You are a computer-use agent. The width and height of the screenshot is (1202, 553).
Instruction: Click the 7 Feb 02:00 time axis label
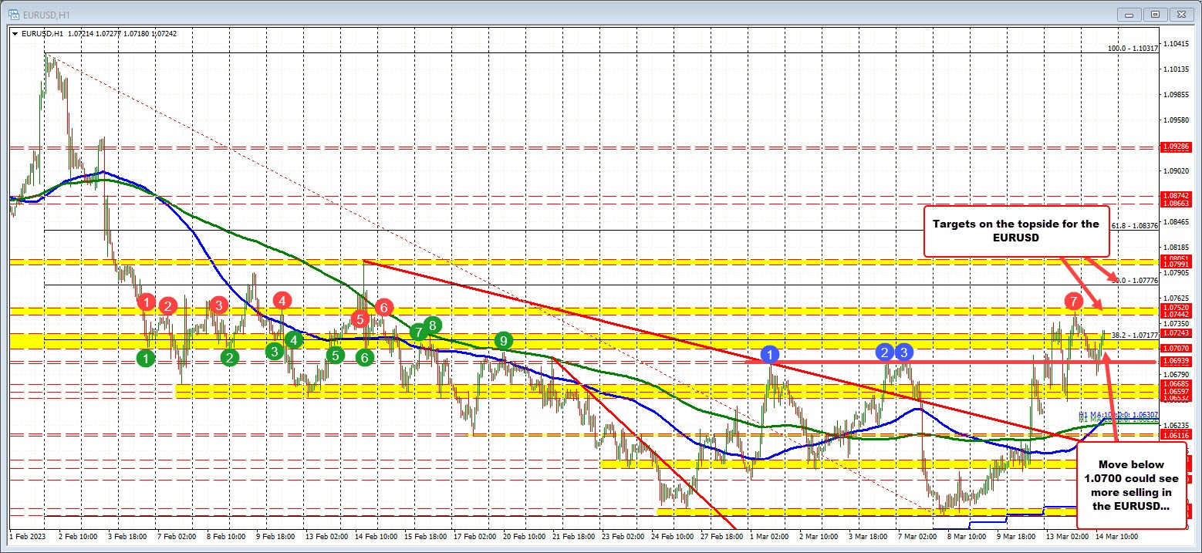177,535
